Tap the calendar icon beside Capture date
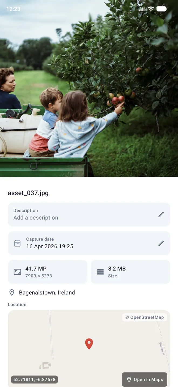 17,243
